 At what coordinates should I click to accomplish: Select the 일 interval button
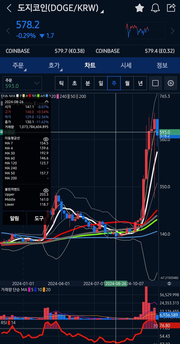pos(101,83)
